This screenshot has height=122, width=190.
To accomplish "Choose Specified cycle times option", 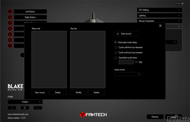I will pyautogui.click(x=116, y=58).
